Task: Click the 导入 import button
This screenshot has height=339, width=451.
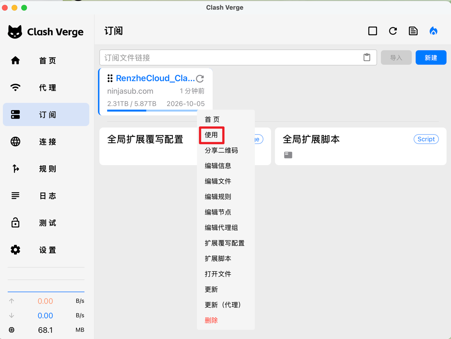Action: 396,57
